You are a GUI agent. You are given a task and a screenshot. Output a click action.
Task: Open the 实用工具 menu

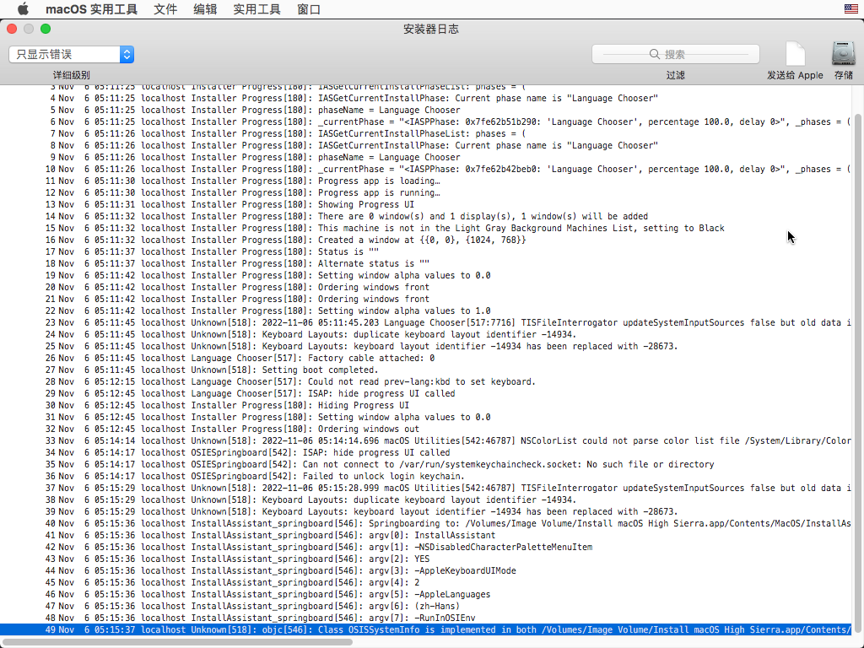coord(256,9)
